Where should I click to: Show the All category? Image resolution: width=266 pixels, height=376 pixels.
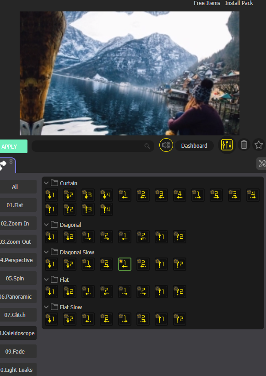pyautogui.click(x=18, y=187)
